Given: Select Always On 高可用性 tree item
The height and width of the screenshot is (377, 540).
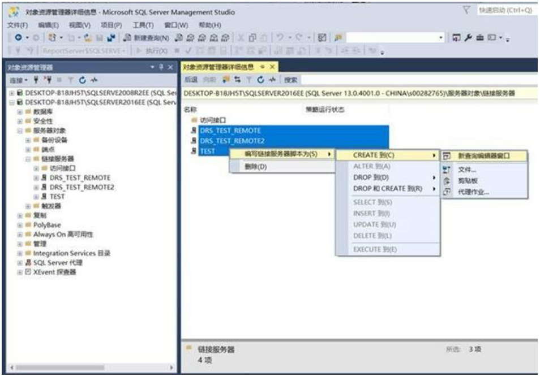Looking at the screenshot, I should [63, 235].
